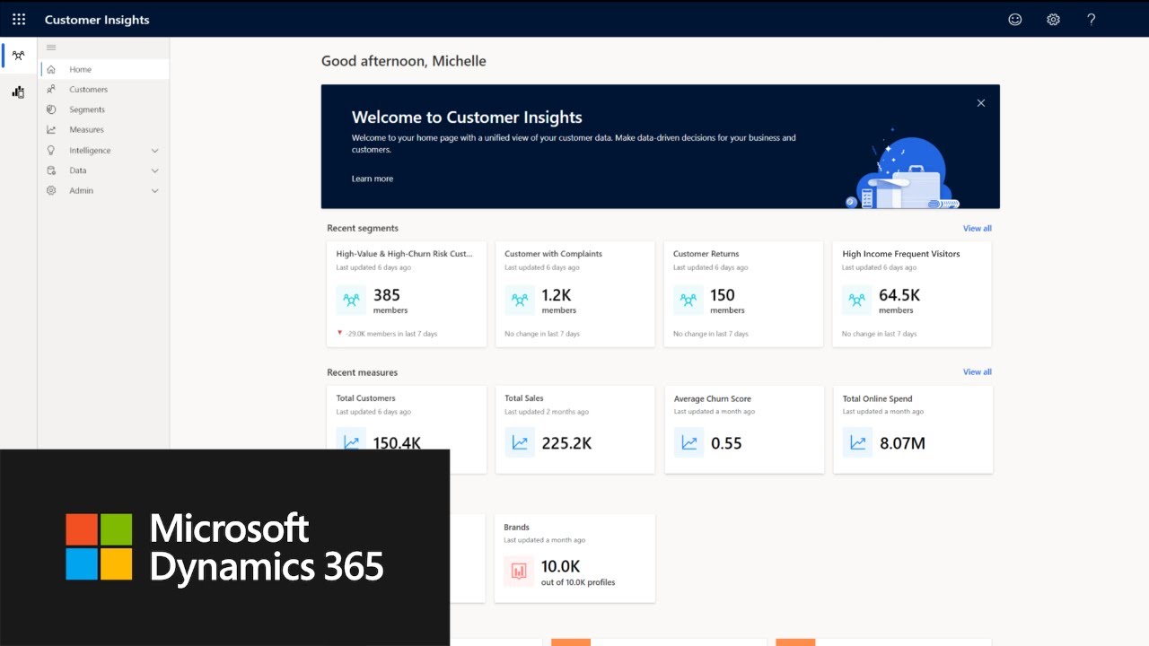The image size is (1149, 646).
Task: Click the 1.2K members value
Action: tap(556, 295)
